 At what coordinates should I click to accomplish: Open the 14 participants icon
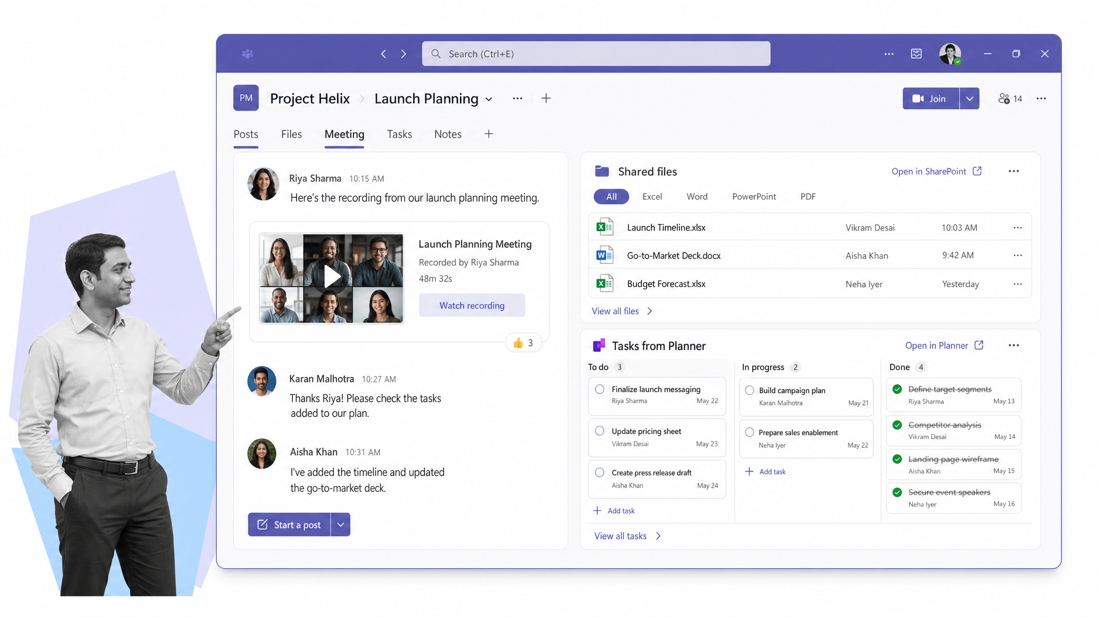point(1010,99)
